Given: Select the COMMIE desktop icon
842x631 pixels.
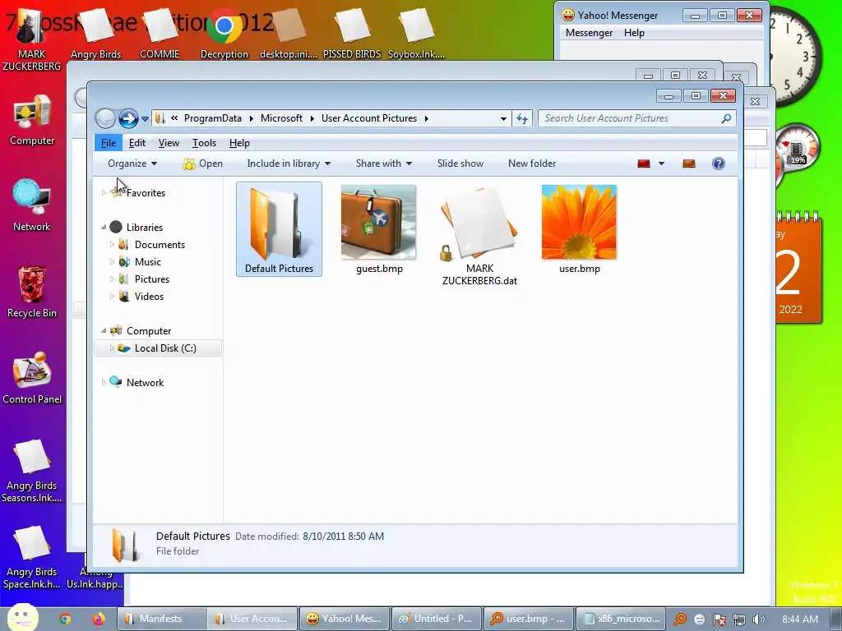Looking at the screenshot, I should click(160, 33).
